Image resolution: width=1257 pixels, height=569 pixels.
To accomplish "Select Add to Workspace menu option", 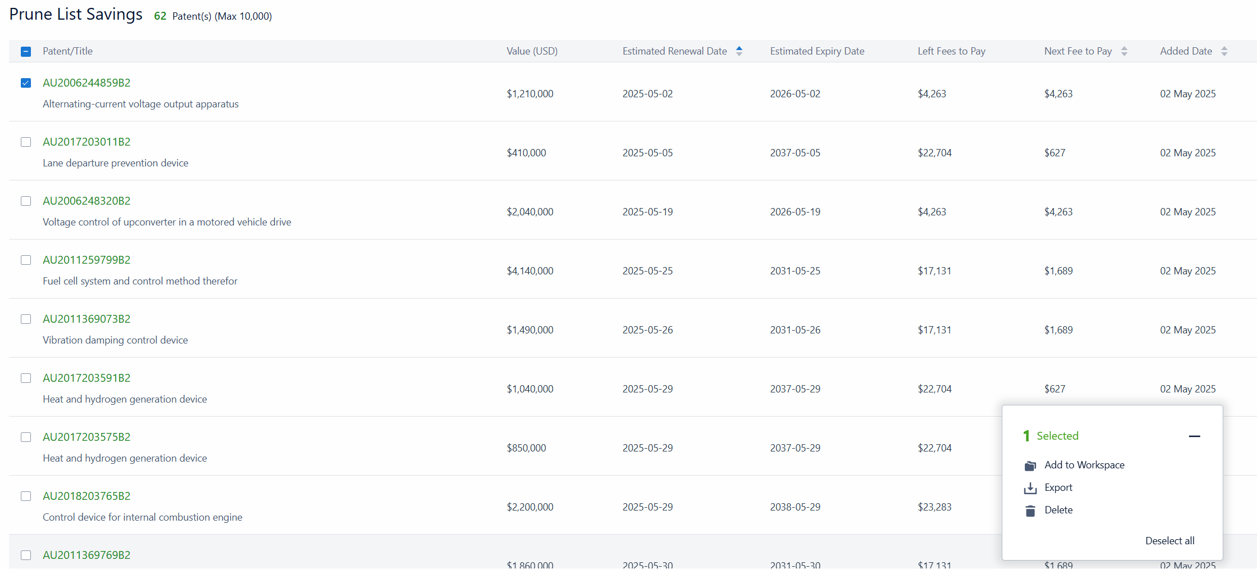I will click(x=1084, y=465).
